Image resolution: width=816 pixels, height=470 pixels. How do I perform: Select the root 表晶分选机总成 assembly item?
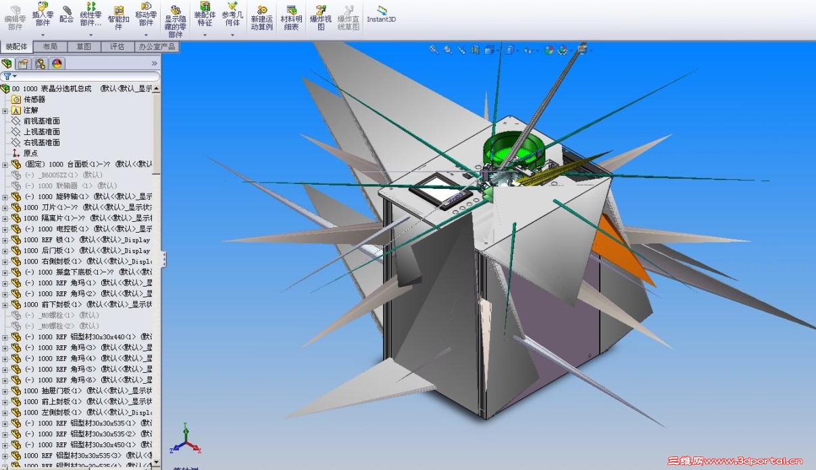click(76, 88)
